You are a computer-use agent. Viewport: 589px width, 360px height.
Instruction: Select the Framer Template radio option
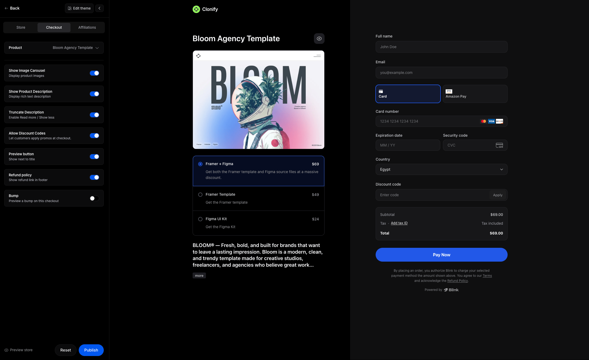pyautogui.click(x=200, y=195)
